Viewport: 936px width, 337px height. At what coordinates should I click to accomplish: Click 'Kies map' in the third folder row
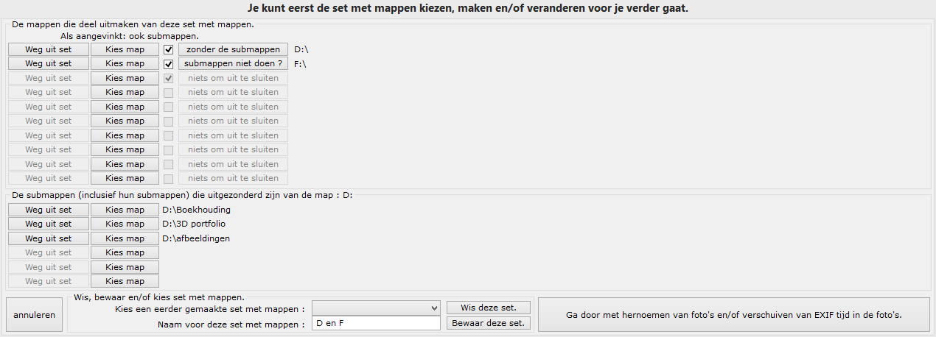point(125,78)
